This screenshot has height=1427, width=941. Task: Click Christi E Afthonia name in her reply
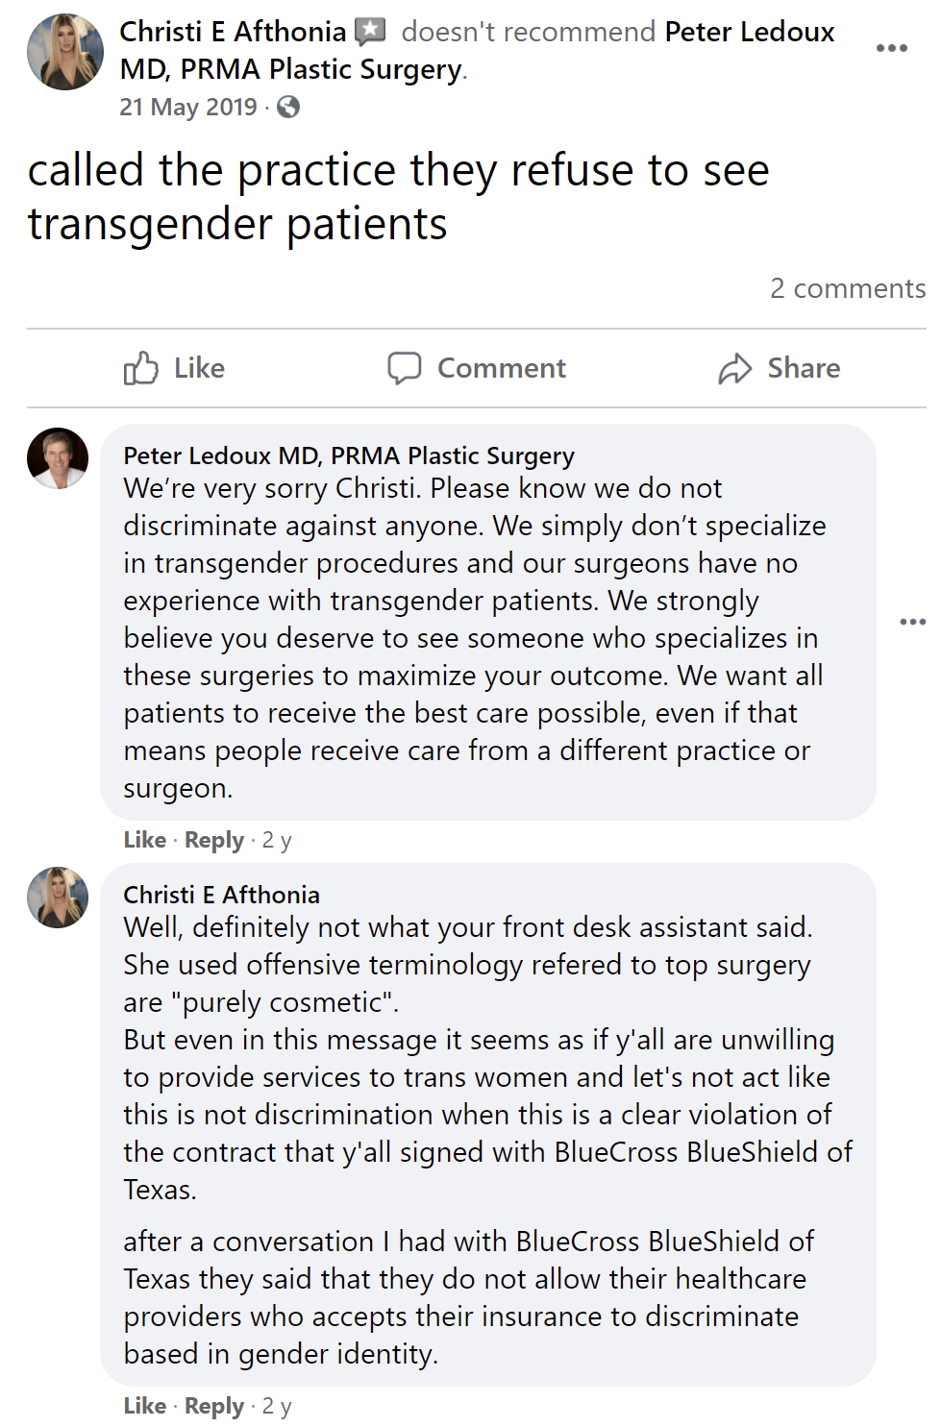[221, 895]
